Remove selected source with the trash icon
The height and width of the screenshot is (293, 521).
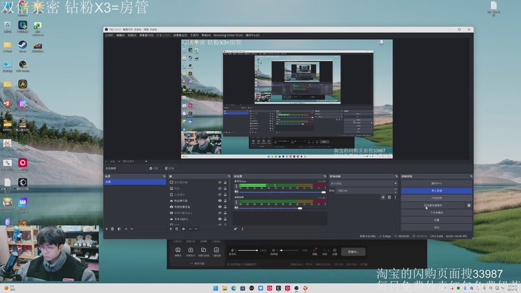pyautogui.click(x=176, y=229)
